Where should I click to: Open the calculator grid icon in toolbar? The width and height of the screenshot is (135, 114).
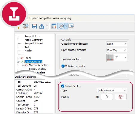pos(54,26)
